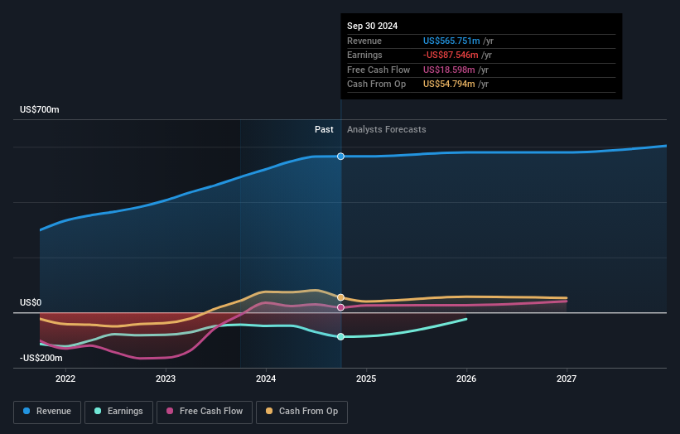680x434 pixels.
Task: Select the 2023 x-axis label
Action: click(x=166, y=379)
